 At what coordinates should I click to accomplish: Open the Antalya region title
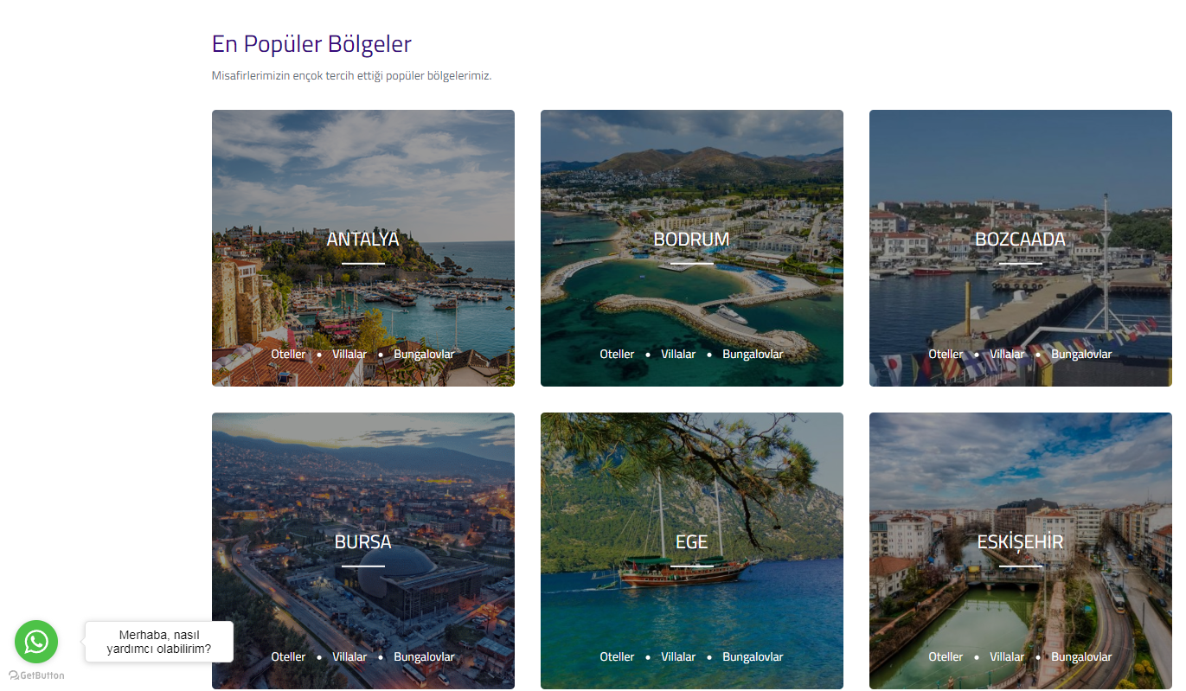tap(362, 239)
